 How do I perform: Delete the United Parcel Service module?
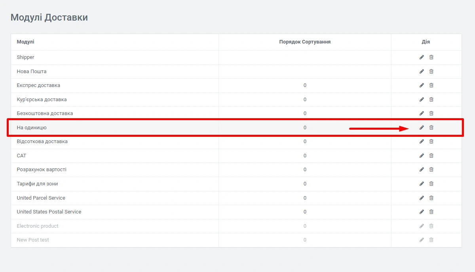click(x=431, y=198)
